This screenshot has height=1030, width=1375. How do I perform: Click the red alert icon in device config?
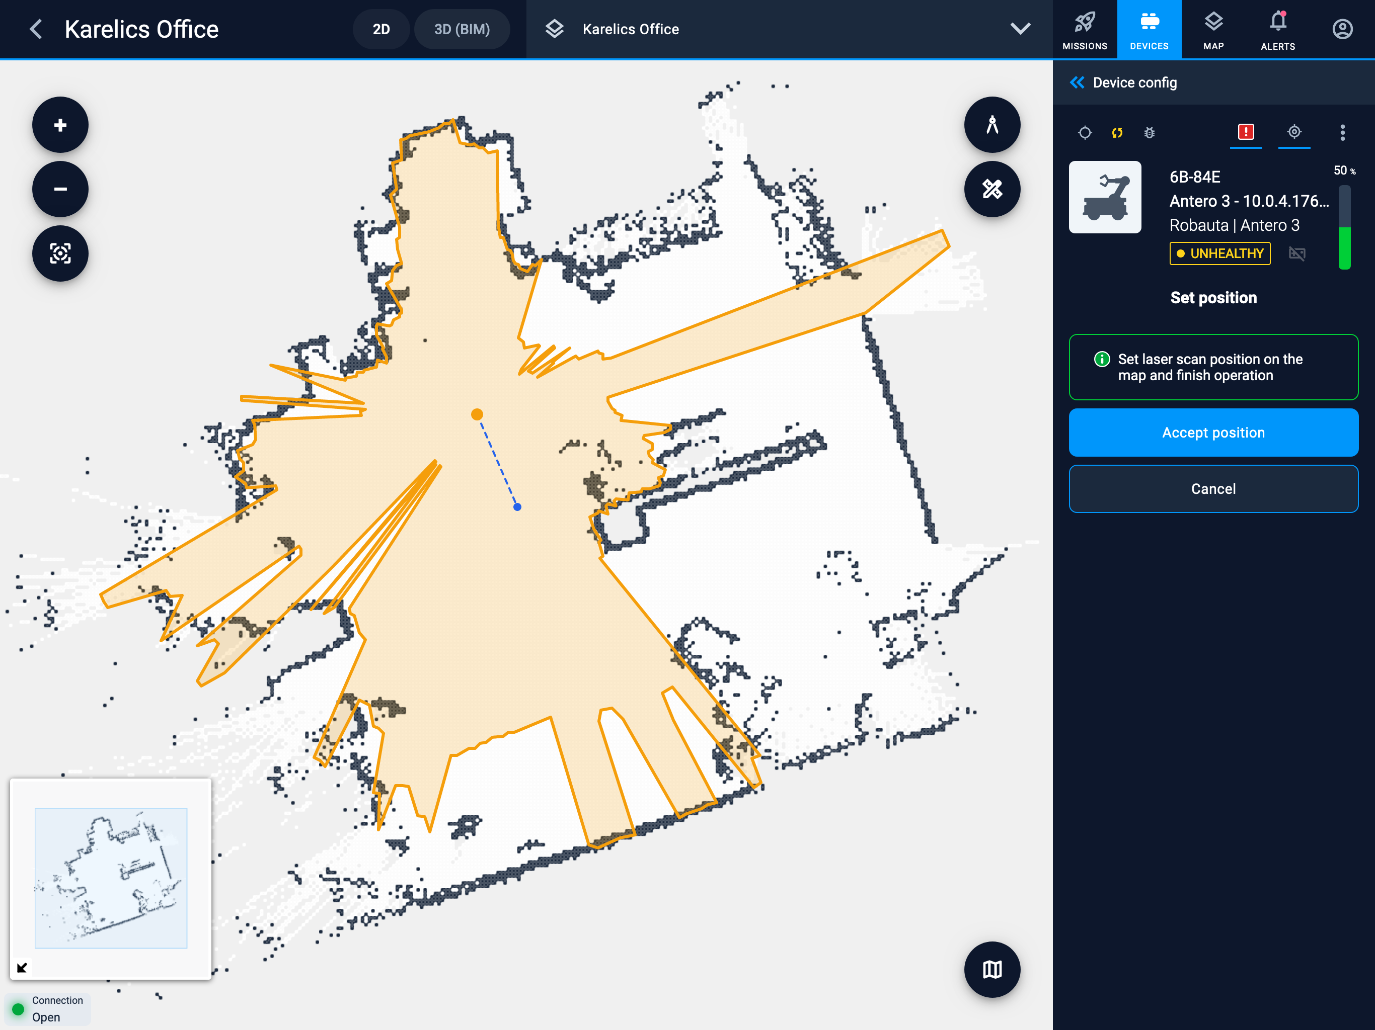(1245, 132)
